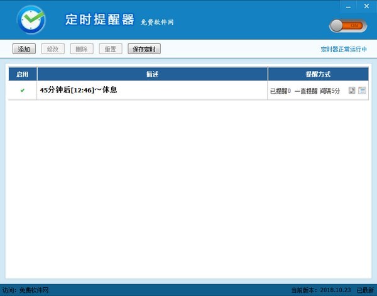Image resolution: width=377 pixels, height=296 pixels.
Task: Click the 添加 button to add reminder
Action: [24, 49]
